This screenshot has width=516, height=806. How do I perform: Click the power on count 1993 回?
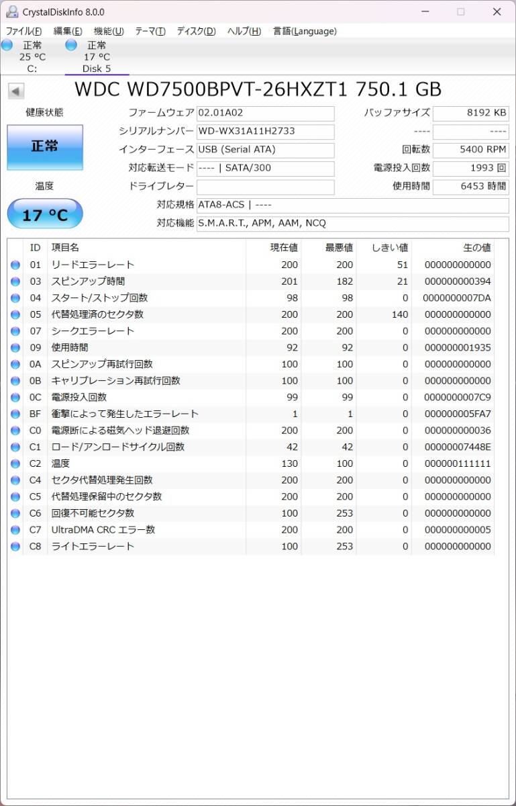click(x=470, y=169)
